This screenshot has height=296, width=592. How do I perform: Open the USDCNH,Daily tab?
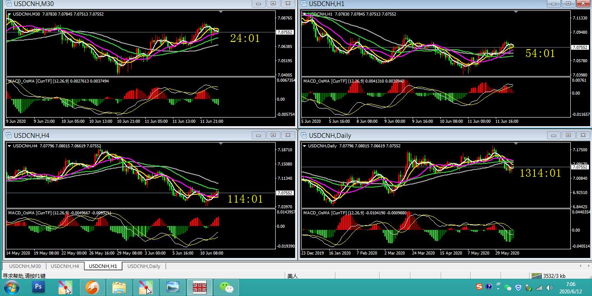point(144,266)
